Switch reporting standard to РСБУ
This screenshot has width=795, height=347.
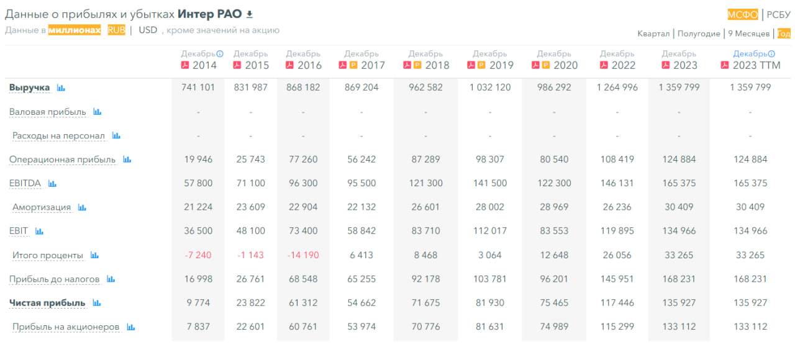pos(778,16)
